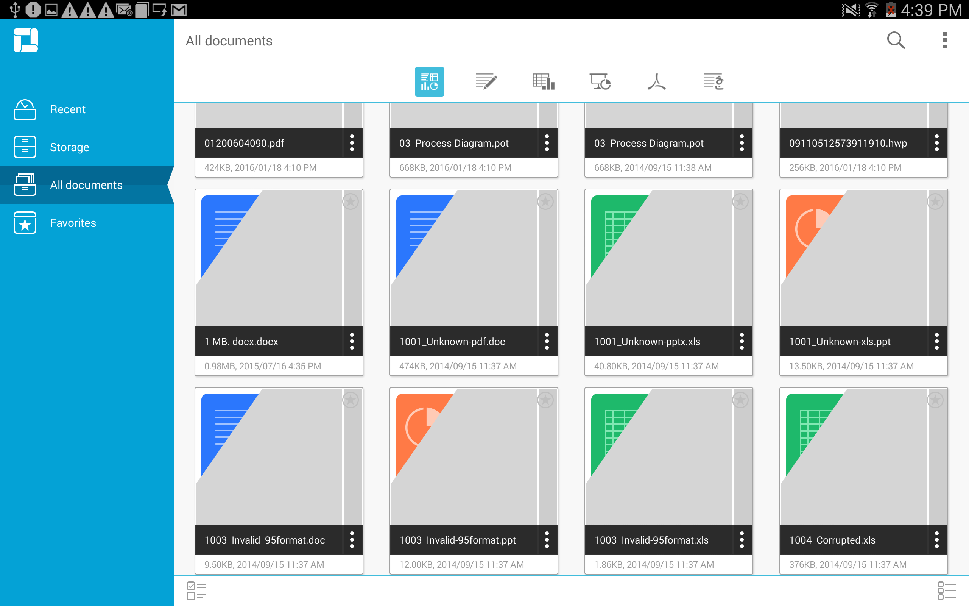Open options for 1001_Unknown-pptx.xls
This screenshot has height=606, width=969.
742,341
